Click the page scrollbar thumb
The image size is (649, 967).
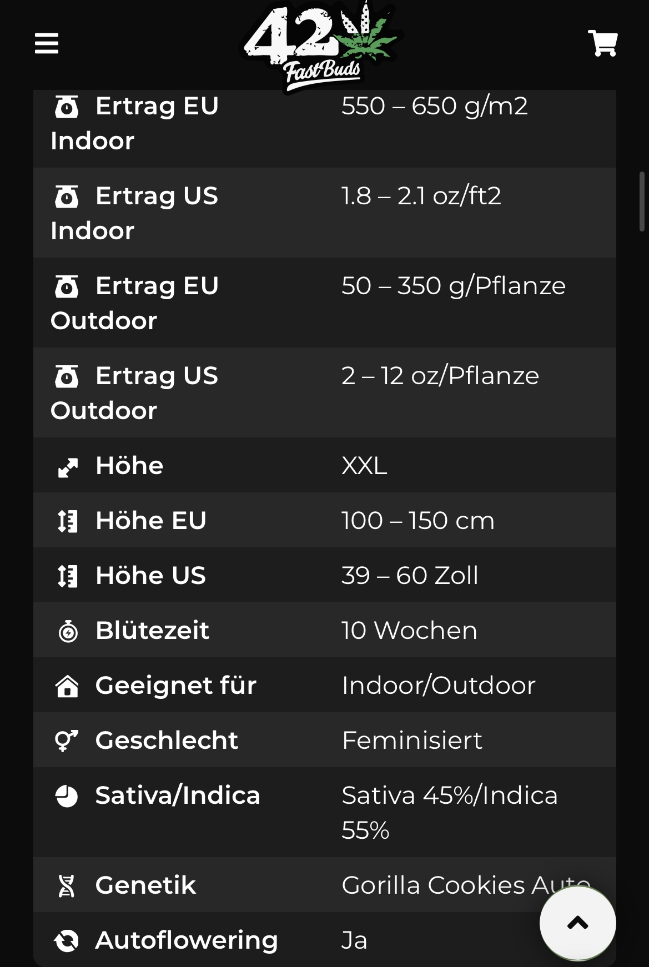pyautogui.click(x=642, y=202)
